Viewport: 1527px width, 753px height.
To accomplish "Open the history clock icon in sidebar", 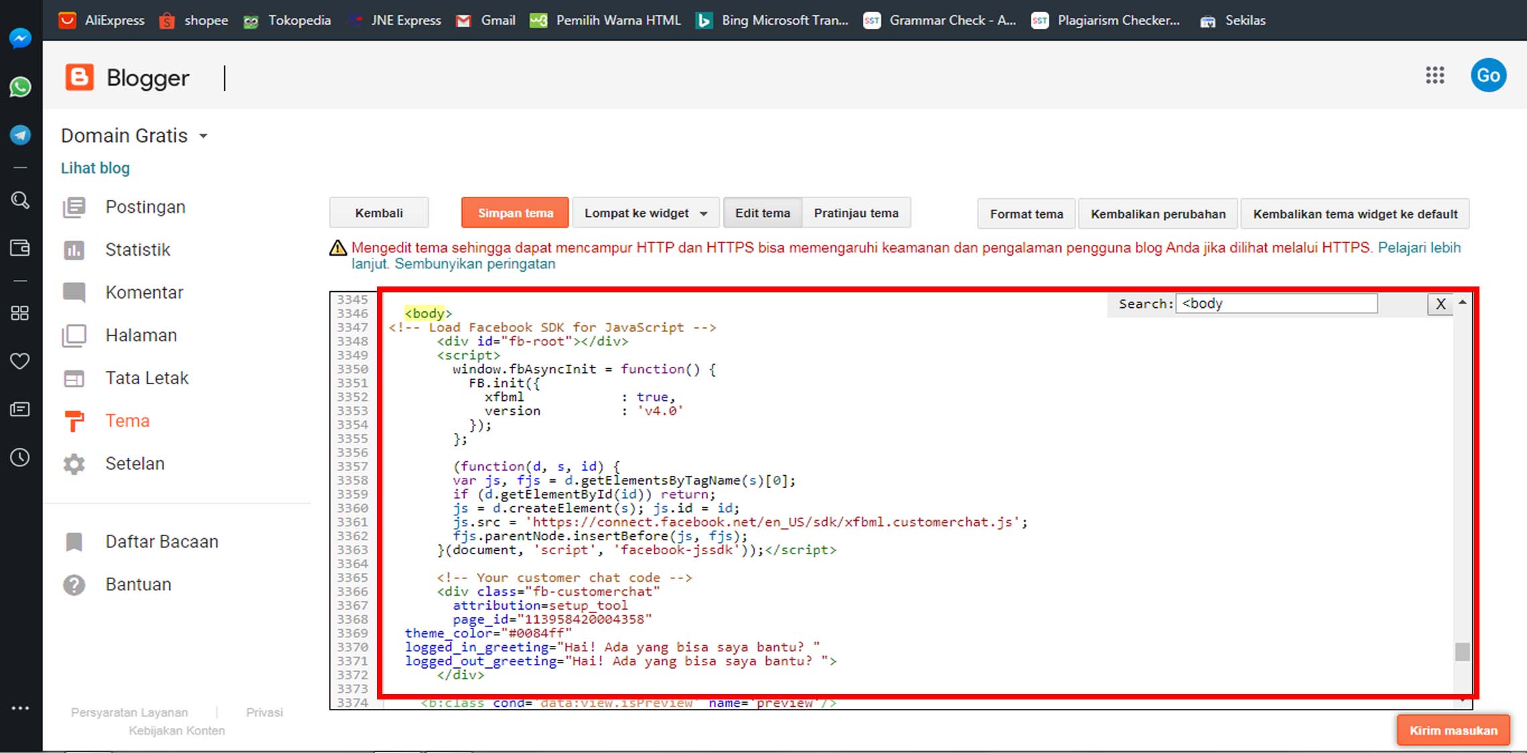I will click(x=20, y=458).
